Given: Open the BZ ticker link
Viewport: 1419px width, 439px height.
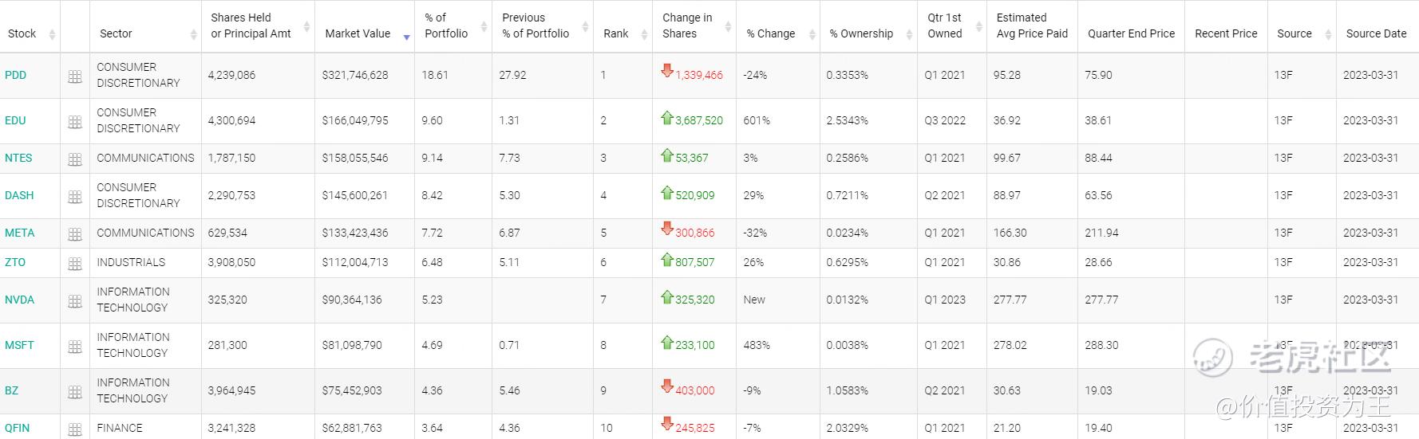Looking at the screenshot, I should 12,390.
